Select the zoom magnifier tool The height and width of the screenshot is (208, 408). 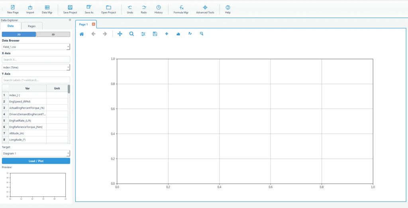click(x=131, y=34)
